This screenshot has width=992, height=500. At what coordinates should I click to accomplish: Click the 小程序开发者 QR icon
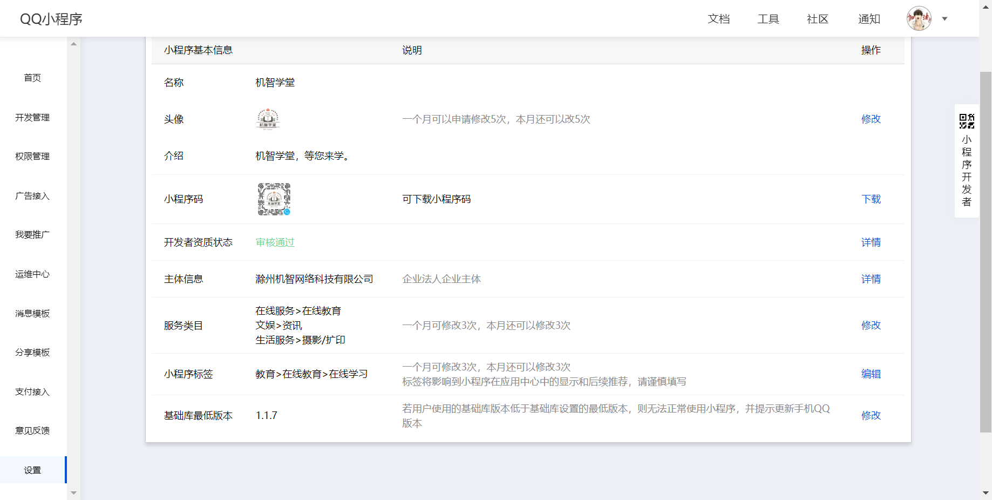(x=967, y=121)
